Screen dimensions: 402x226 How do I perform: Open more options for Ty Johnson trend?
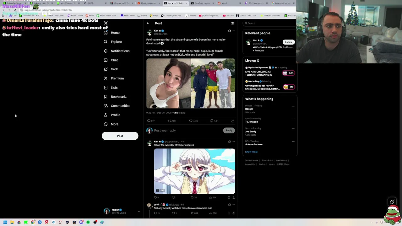[x=293, y=119]
